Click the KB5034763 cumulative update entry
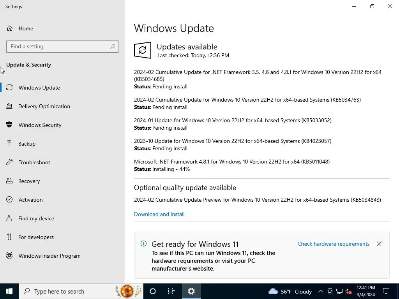The height and width of the screenshot is (299, 399). click(x=247, y=100)
